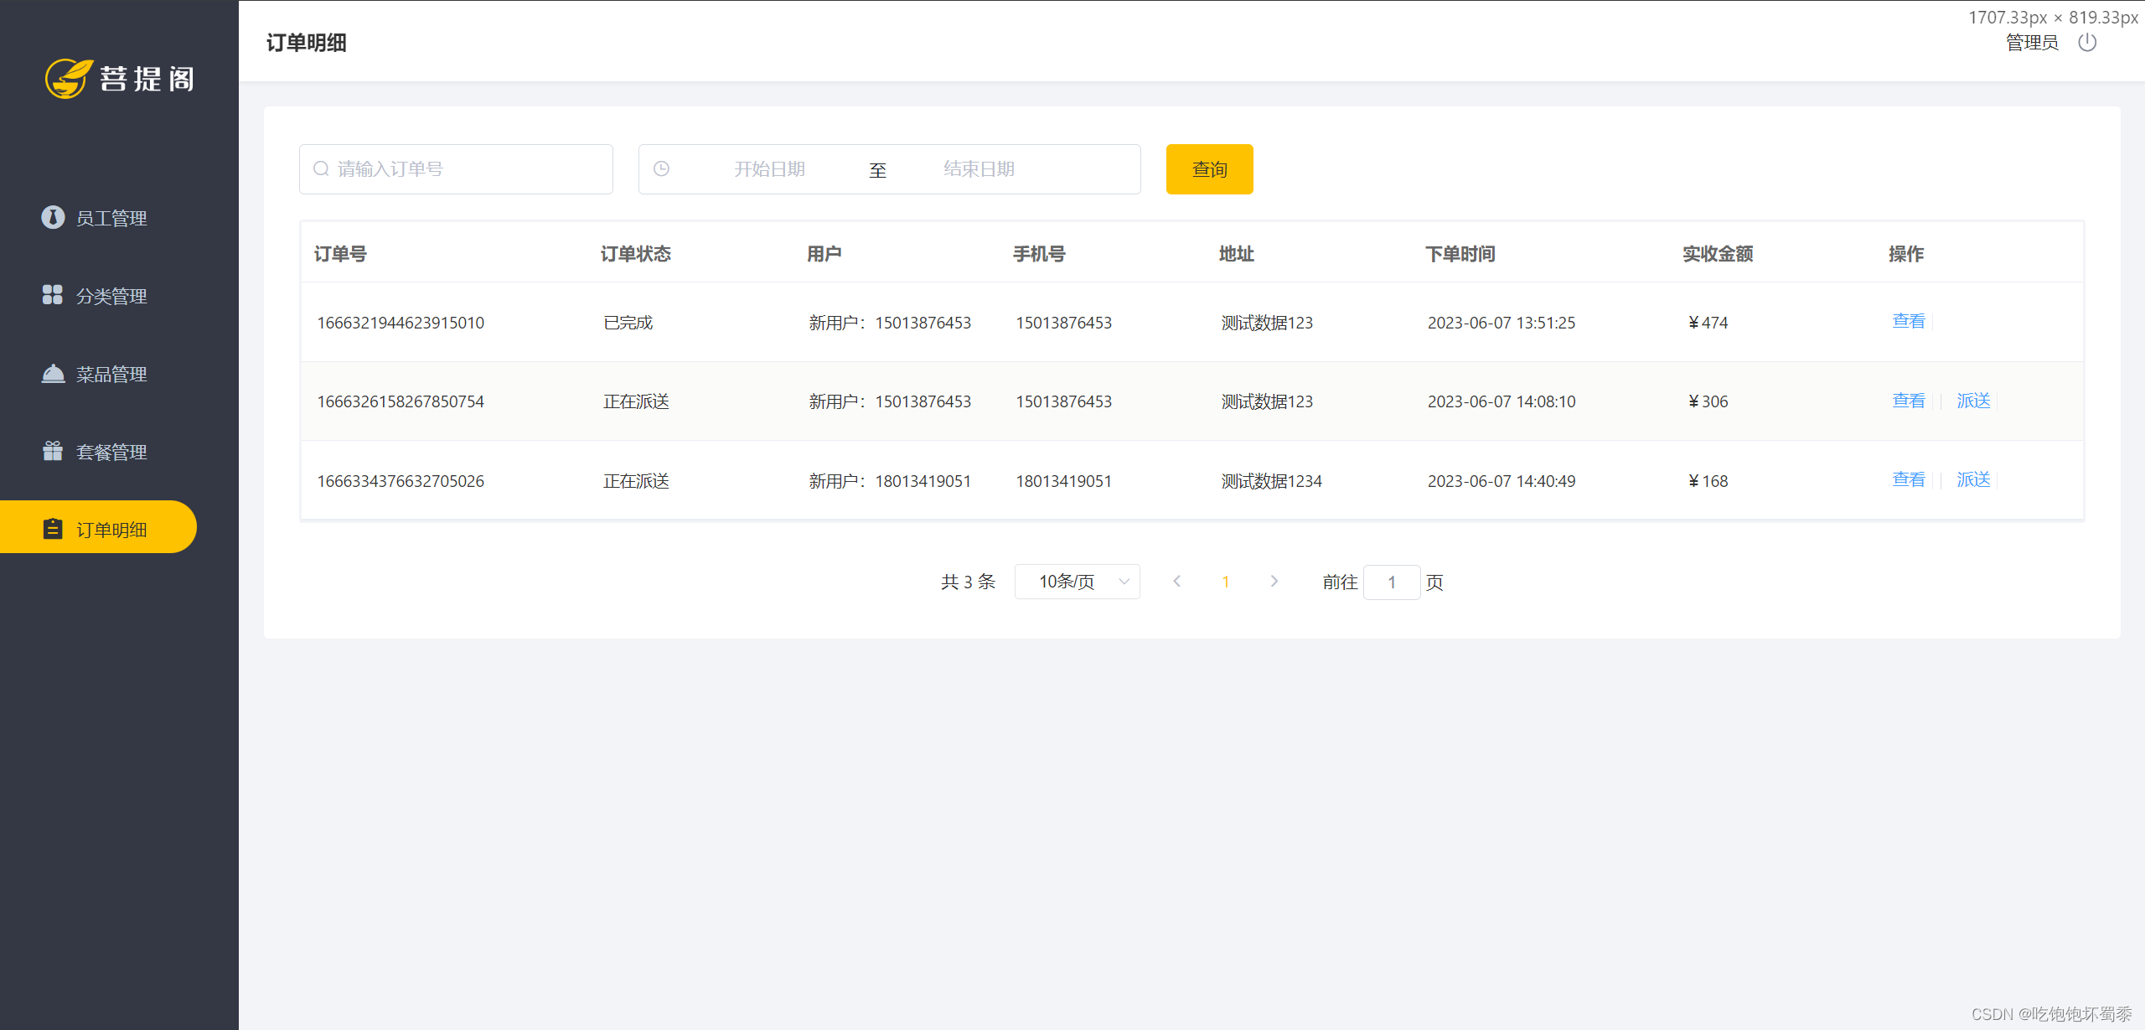Image resolution: width=2145 pixels, height=1030 pixels.
Task: Click 派送 for order ending 705026
Action: pos(1973,479)
